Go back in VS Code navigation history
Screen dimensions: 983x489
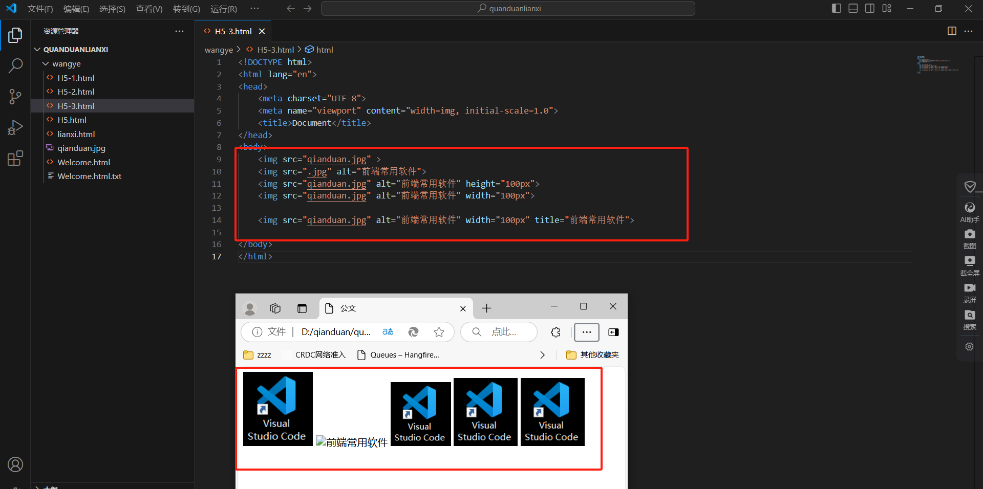coord(291,9)
